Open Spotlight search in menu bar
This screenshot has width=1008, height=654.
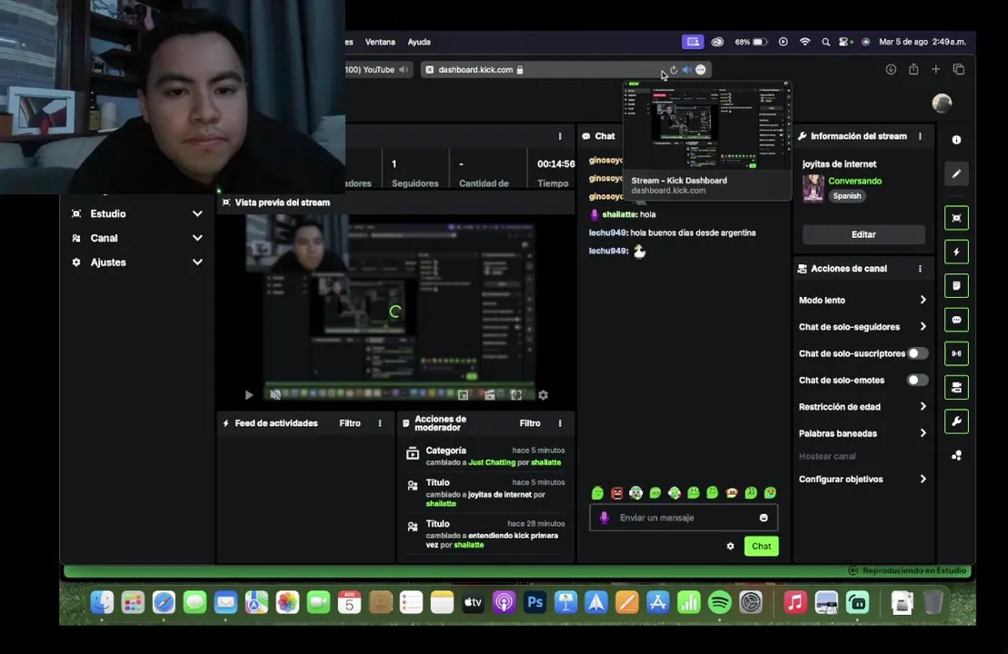(x=825, y=42)
